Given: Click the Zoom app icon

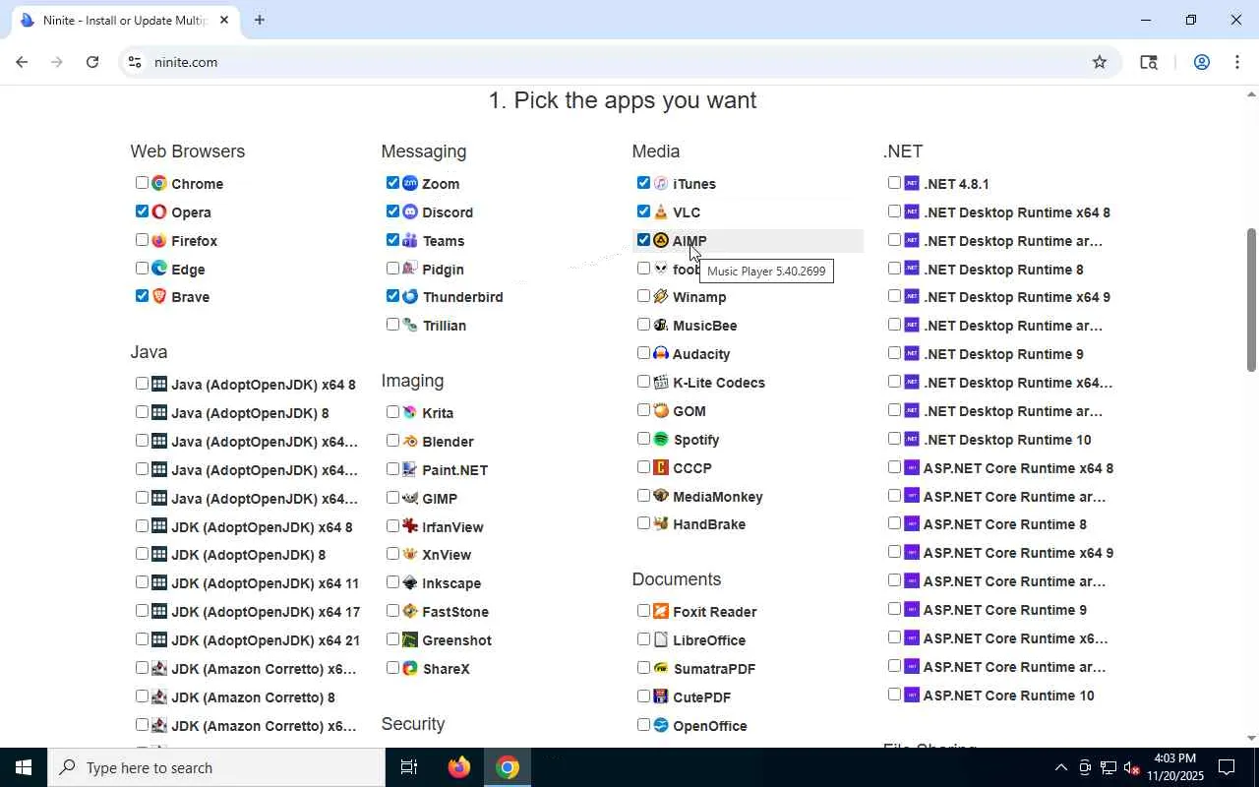Looking at the screenshot, I should tap(410, 183).
